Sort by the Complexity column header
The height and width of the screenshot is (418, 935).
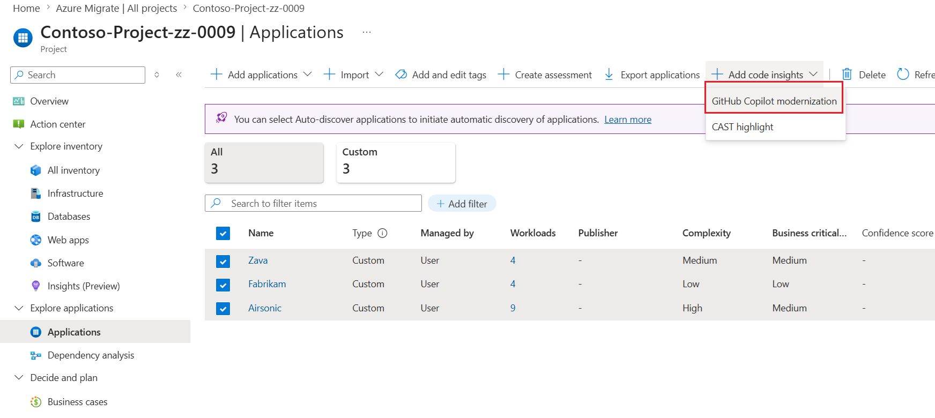pos(707,233)
